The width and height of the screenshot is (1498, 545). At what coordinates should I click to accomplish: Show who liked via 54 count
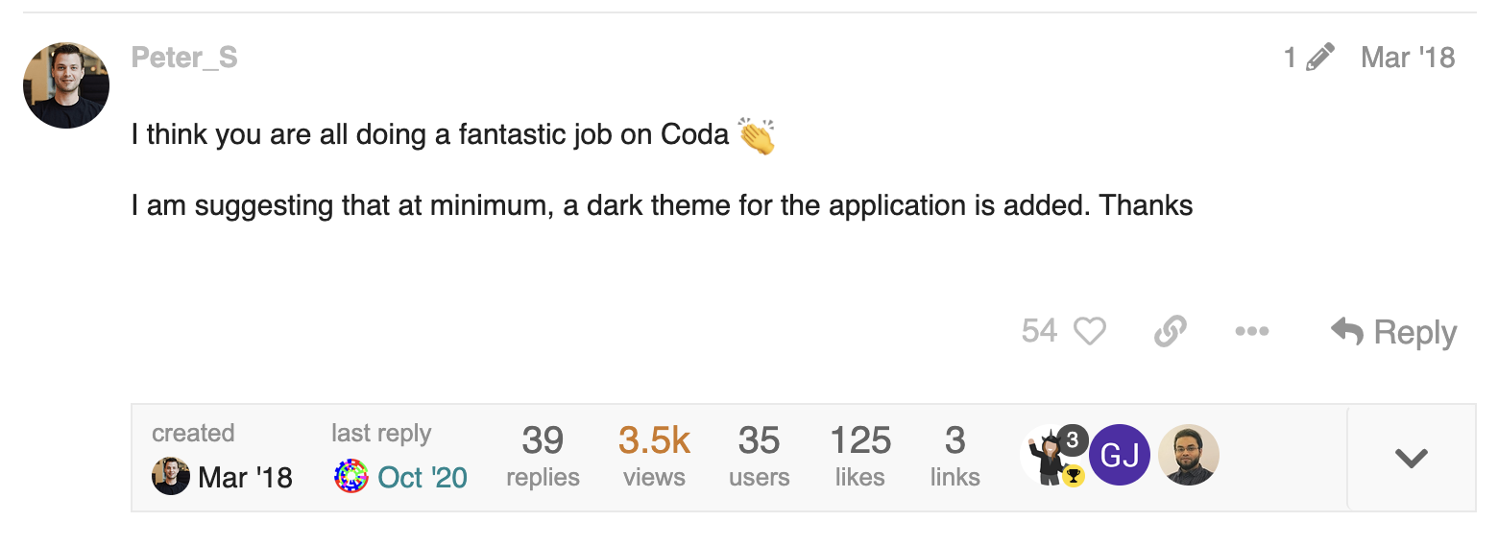1039,332
